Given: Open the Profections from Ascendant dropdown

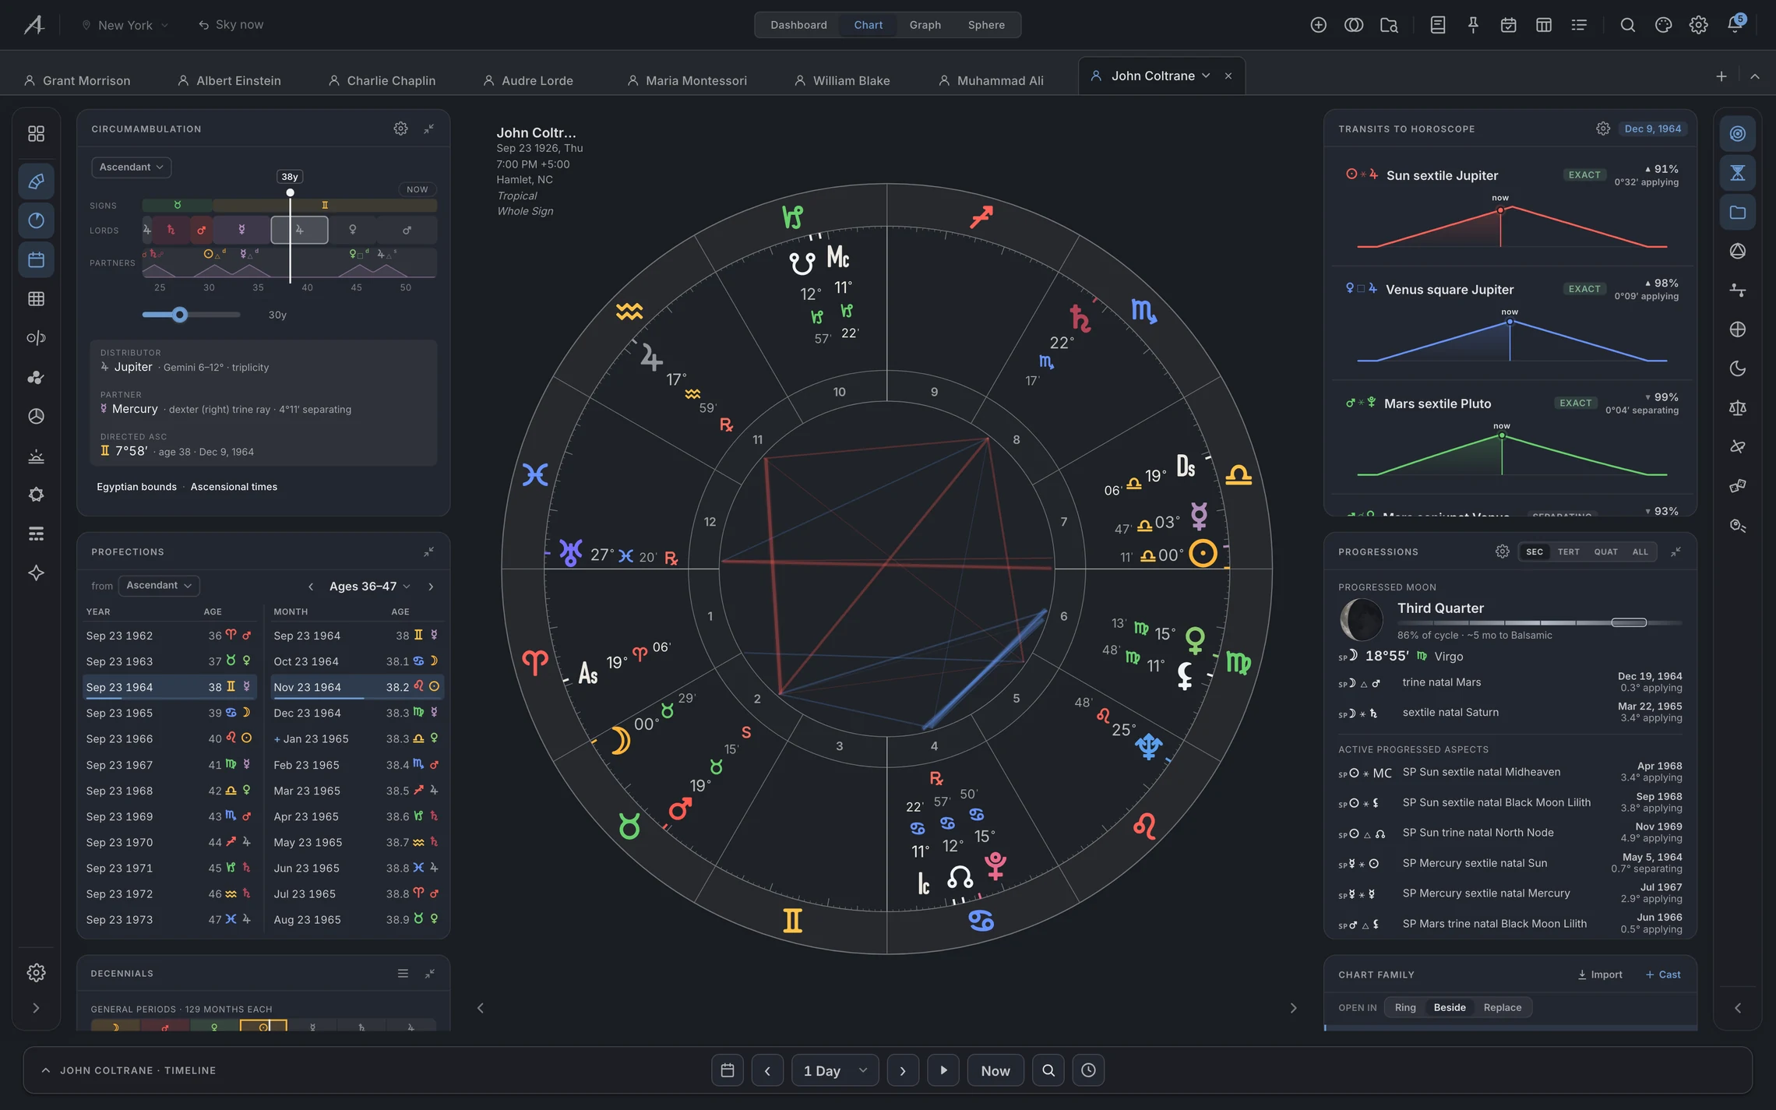Looking at the screenshot, I should coord(159,585).
